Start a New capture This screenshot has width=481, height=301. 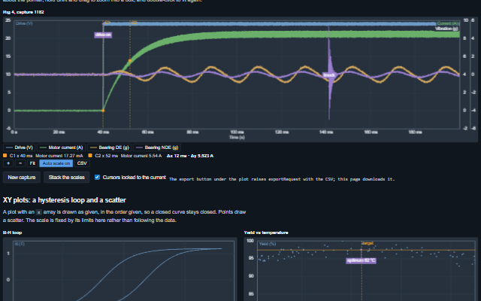point(22,178)
